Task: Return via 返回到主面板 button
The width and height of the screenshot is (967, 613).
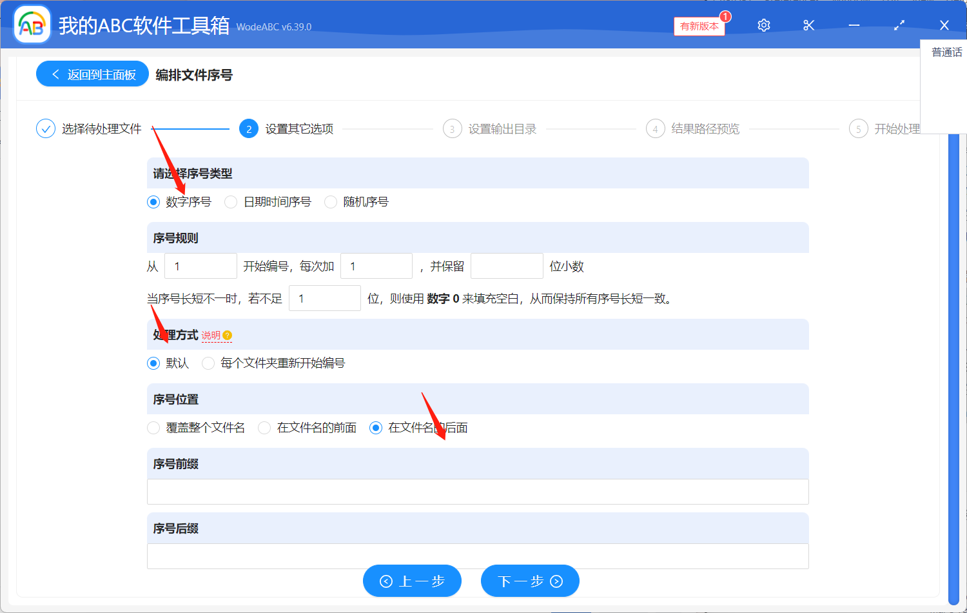Action: pos(92,74)
